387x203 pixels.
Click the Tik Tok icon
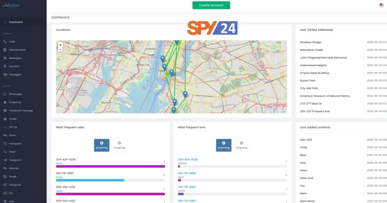pos(5,127)
